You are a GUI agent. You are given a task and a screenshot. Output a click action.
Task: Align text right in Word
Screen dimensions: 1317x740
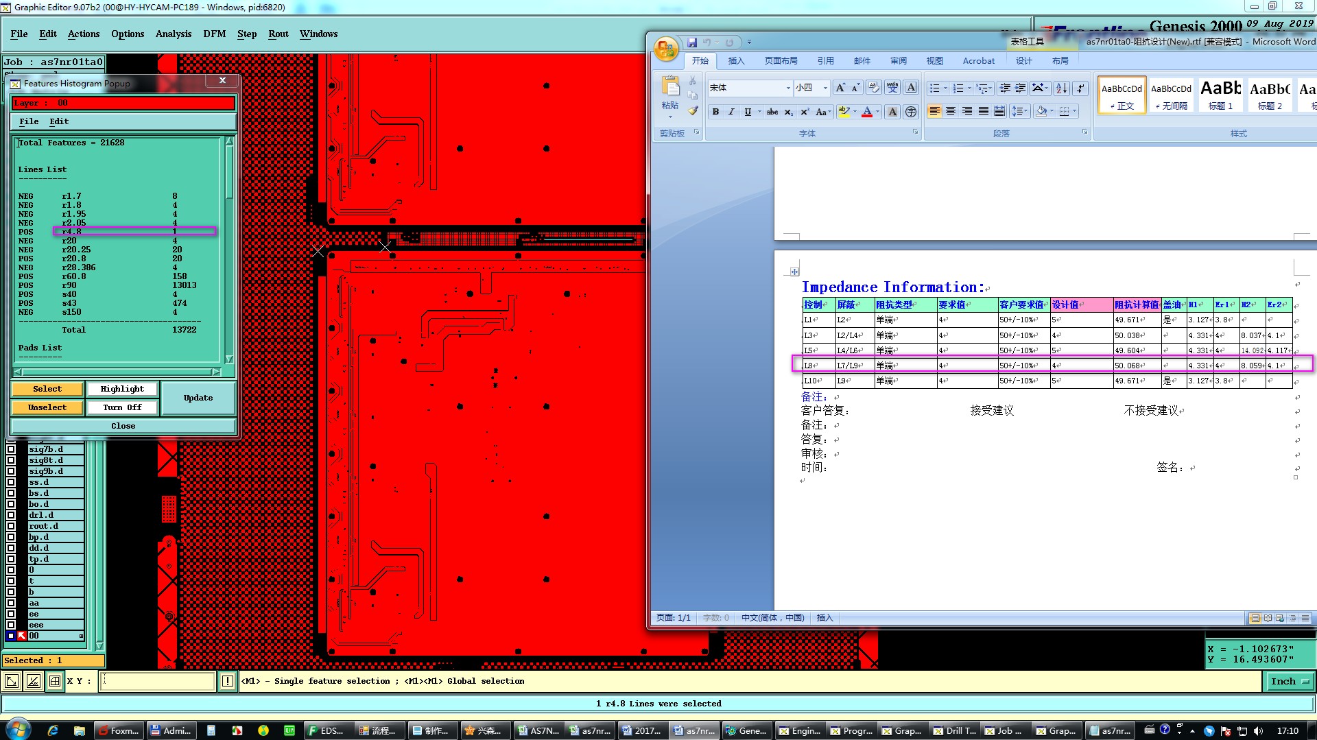(x=967, y=111)
